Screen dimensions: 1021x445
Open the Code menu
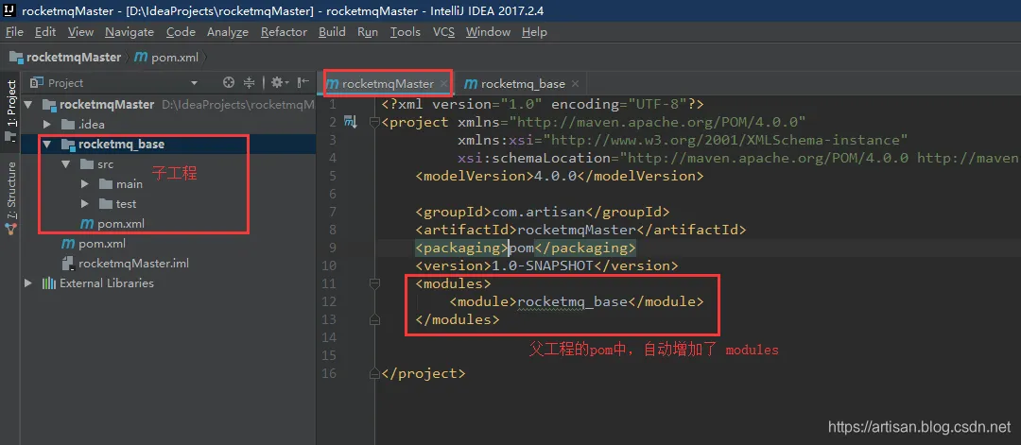point(181,32)
